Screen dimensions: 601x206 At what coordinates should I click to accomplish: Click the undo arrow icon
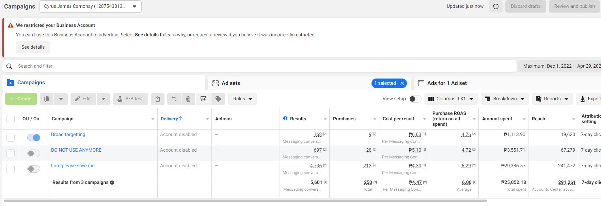click(174, 99)
